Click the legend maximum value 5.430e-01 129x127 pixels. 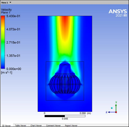[13, 16]
